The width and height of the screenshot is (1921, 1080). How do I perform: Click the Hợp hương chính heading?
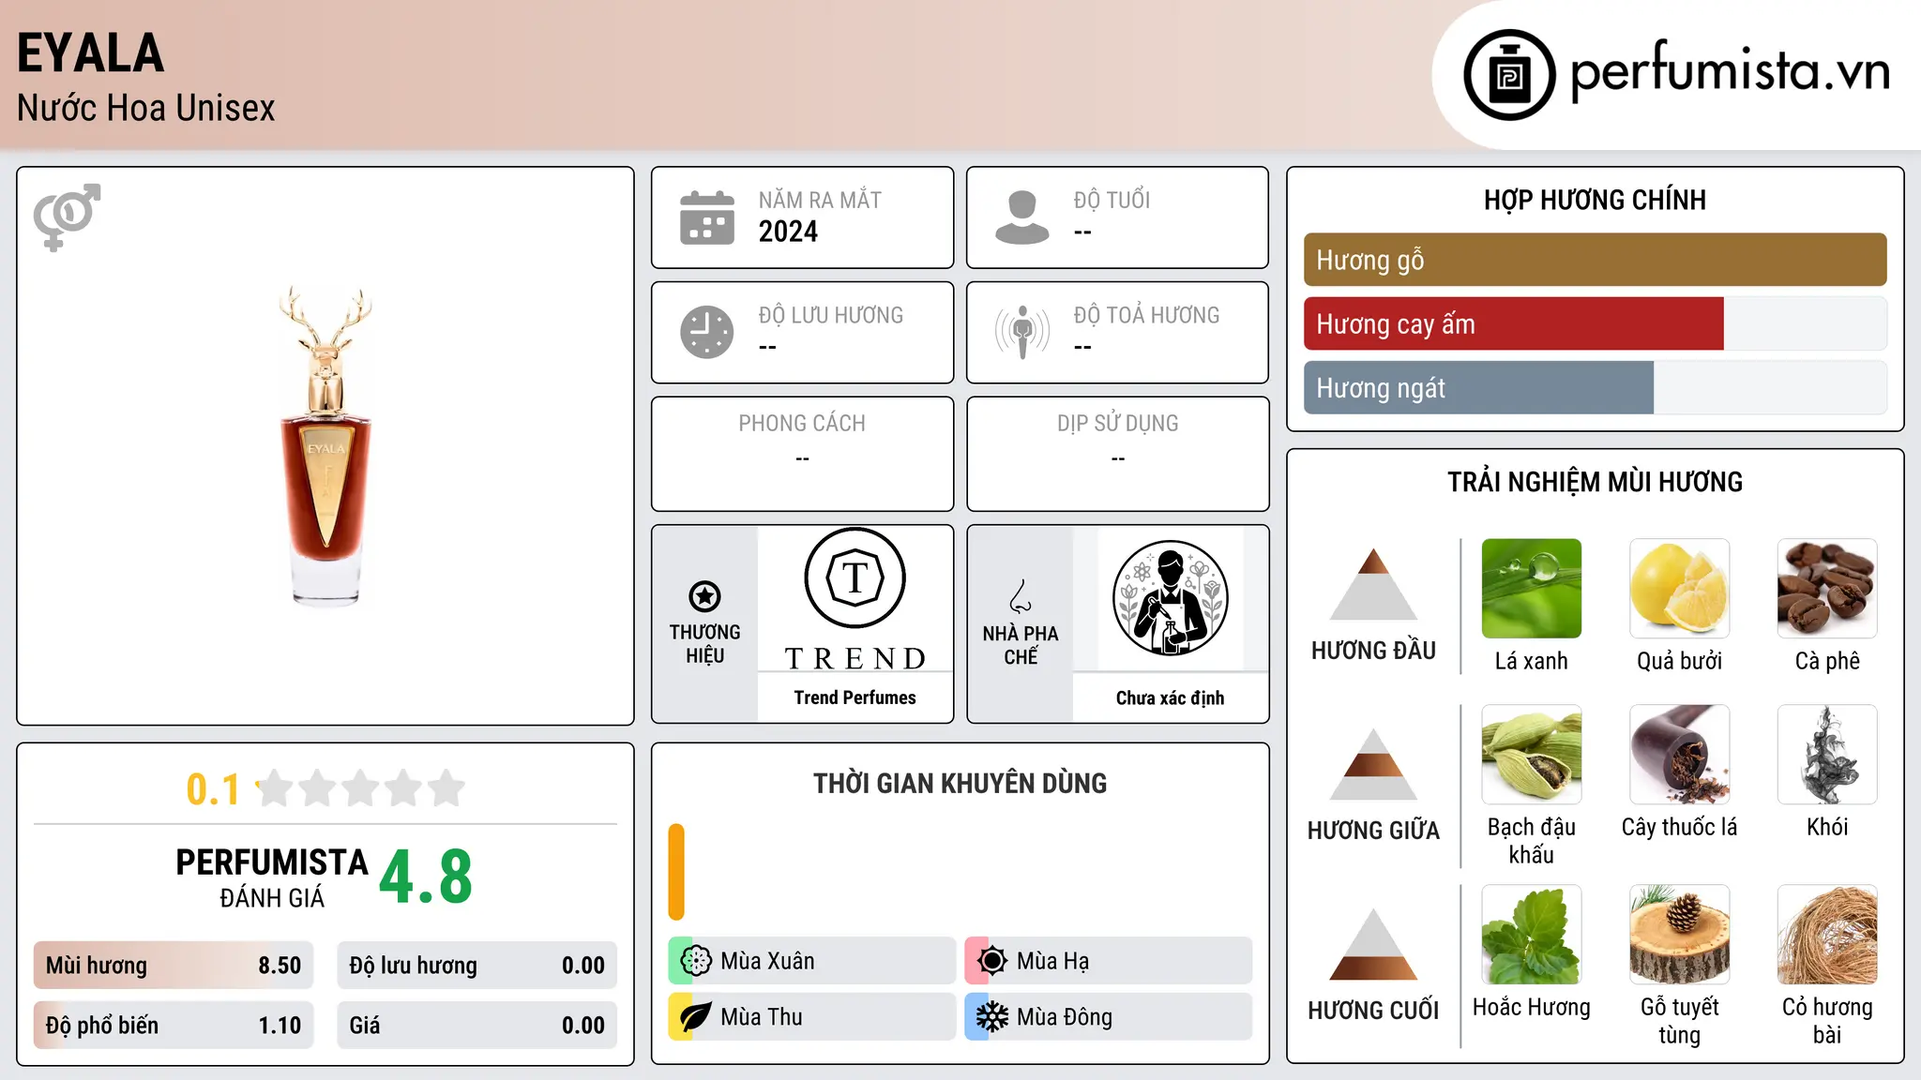click(x=1595, y=200)
